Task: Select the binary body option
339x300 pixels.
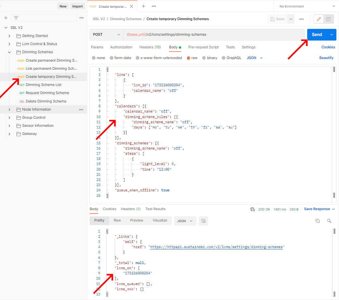Action: (x=209, y=58)
